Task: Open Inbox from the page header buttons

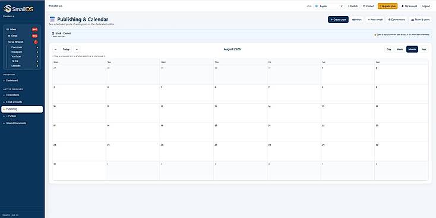Action: 357,20
